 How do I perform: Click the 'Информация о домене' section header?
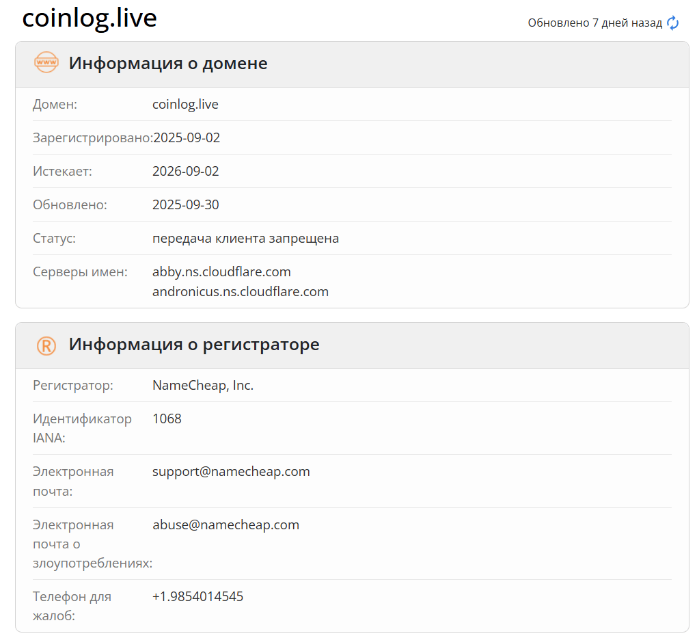tap(168, 64)
